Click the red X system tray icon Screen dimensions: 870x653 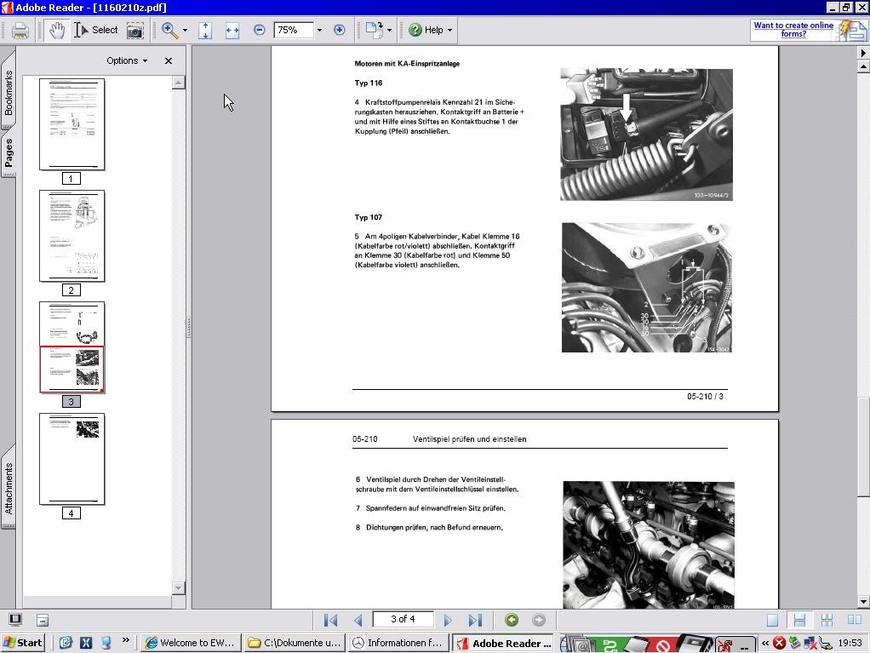pyautogui.click(x=780, y=643)
